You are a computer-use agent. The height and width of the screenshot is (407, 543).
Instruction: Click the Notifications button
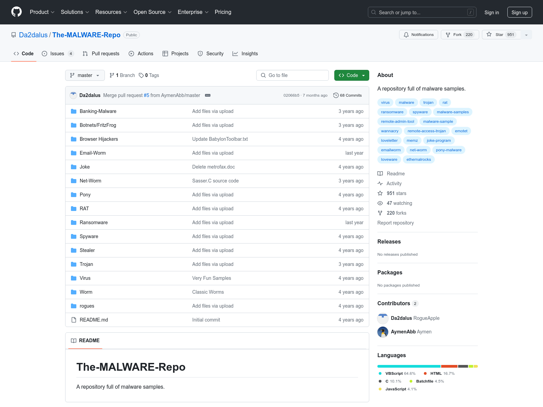(x=419, y=35)
